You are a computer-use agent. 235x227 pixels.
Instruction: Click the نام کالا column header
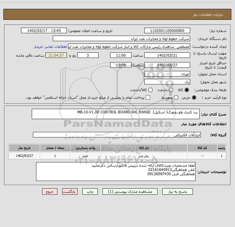pos(144,148)
